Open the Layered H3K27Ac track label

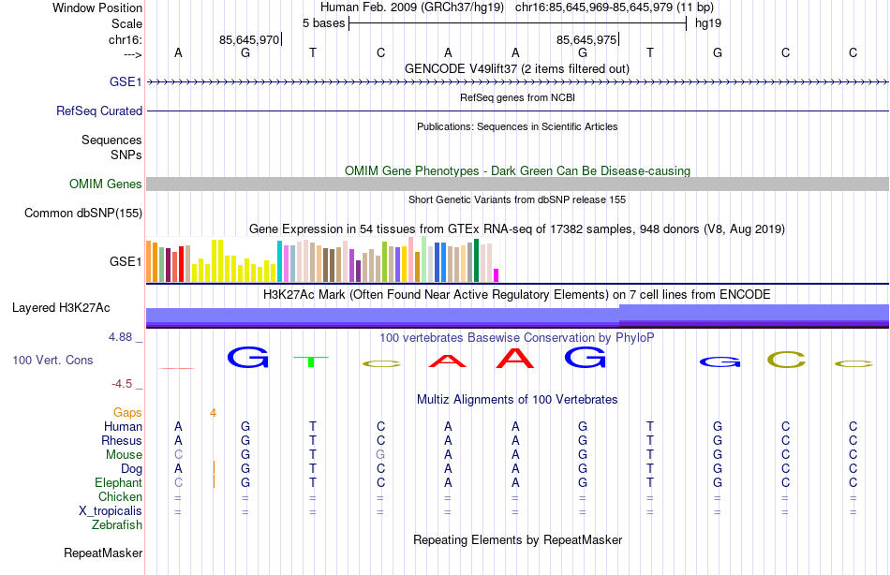click(x=61, y=308)
